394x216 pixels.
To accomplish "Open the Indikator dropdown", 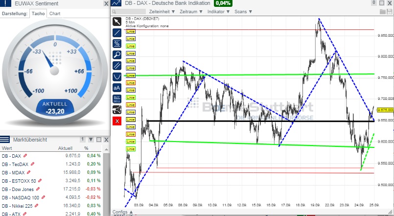I will [218, 12].
